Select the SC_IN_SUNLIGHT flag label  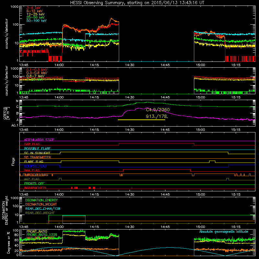point(37,153)
